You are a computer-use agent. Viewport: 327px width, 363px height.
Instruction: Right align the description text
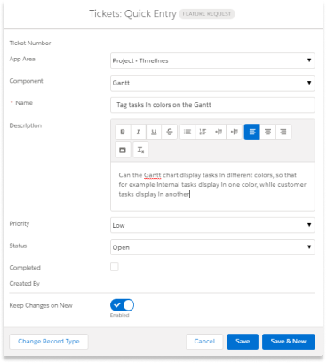point(283,132)
